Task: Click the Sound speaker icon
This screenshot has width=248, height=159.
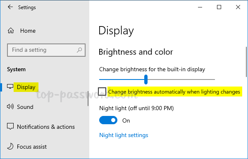Action: [10, 106]
